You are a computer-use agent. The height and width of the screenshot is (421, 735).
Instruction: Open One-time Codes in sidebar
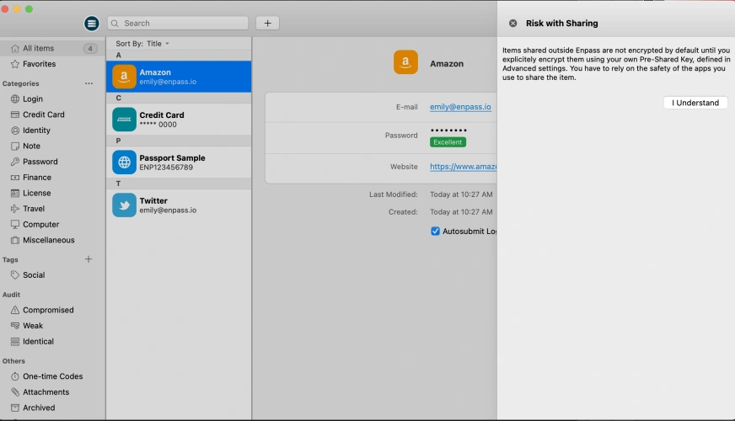click(52, 376)
